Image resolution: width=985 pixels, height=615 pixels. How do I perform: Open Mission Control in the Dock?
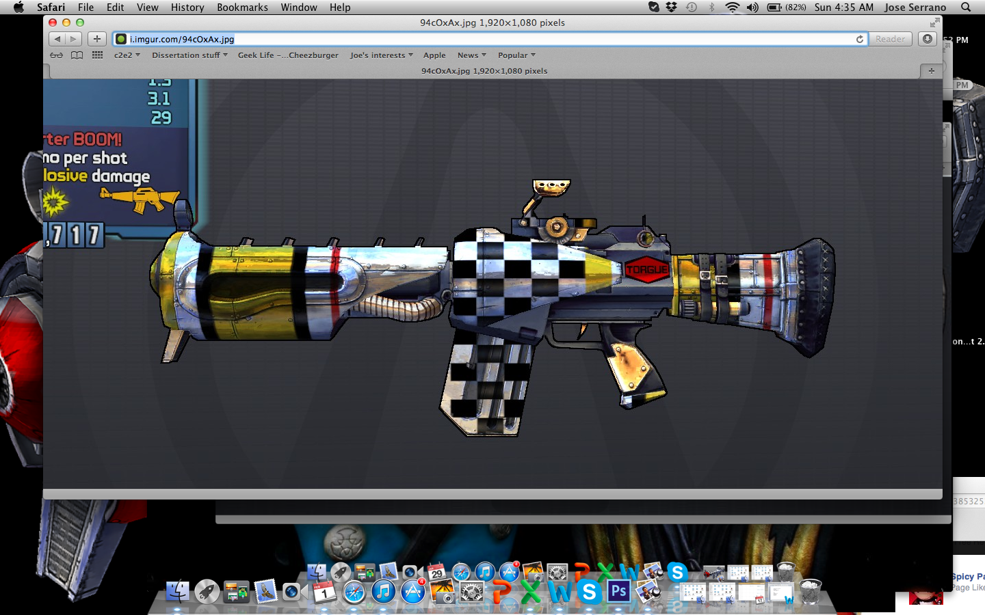tap(237, 591)
